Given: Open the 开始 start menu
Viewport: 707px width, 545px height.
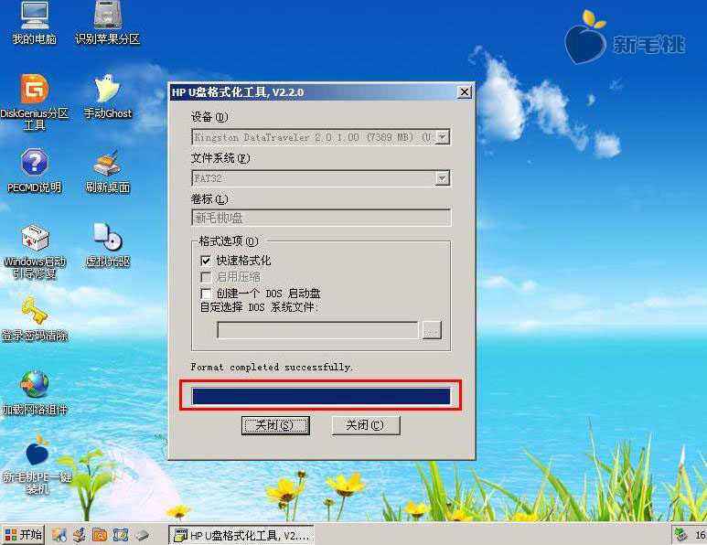Looking at the screenshot, I should click(24, 535).
